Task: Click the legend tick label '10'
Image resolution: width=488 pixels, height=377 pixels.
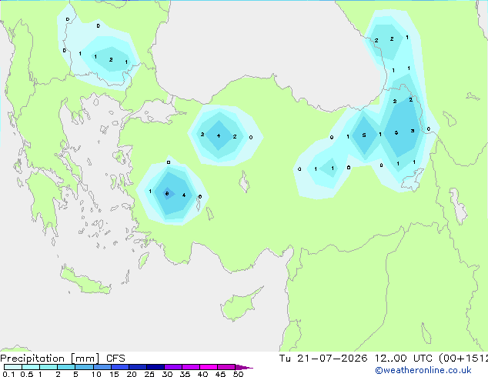Action: point(96,374)
